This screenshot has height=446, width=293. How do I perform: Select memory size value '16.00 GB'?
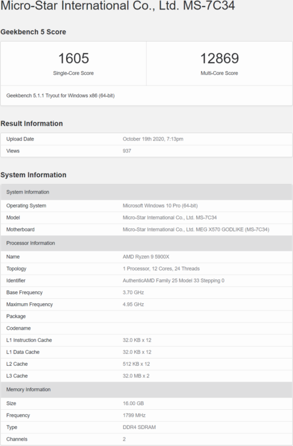(133, 404)
